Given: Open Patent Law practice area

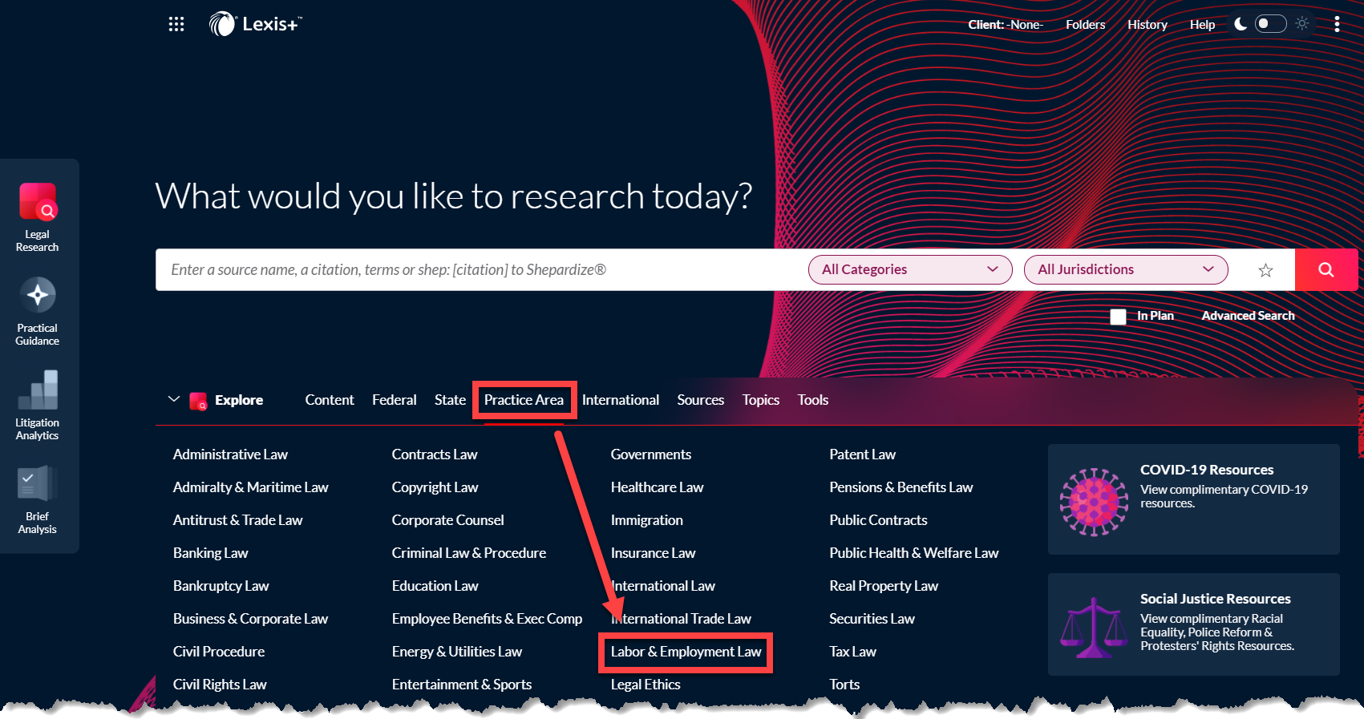Looking at the screenshot, I should [863, 454].
